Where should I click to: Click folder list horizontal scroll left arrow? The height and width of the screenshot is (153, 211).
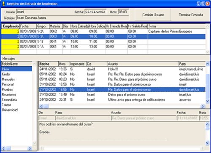[x=3, y=148]
